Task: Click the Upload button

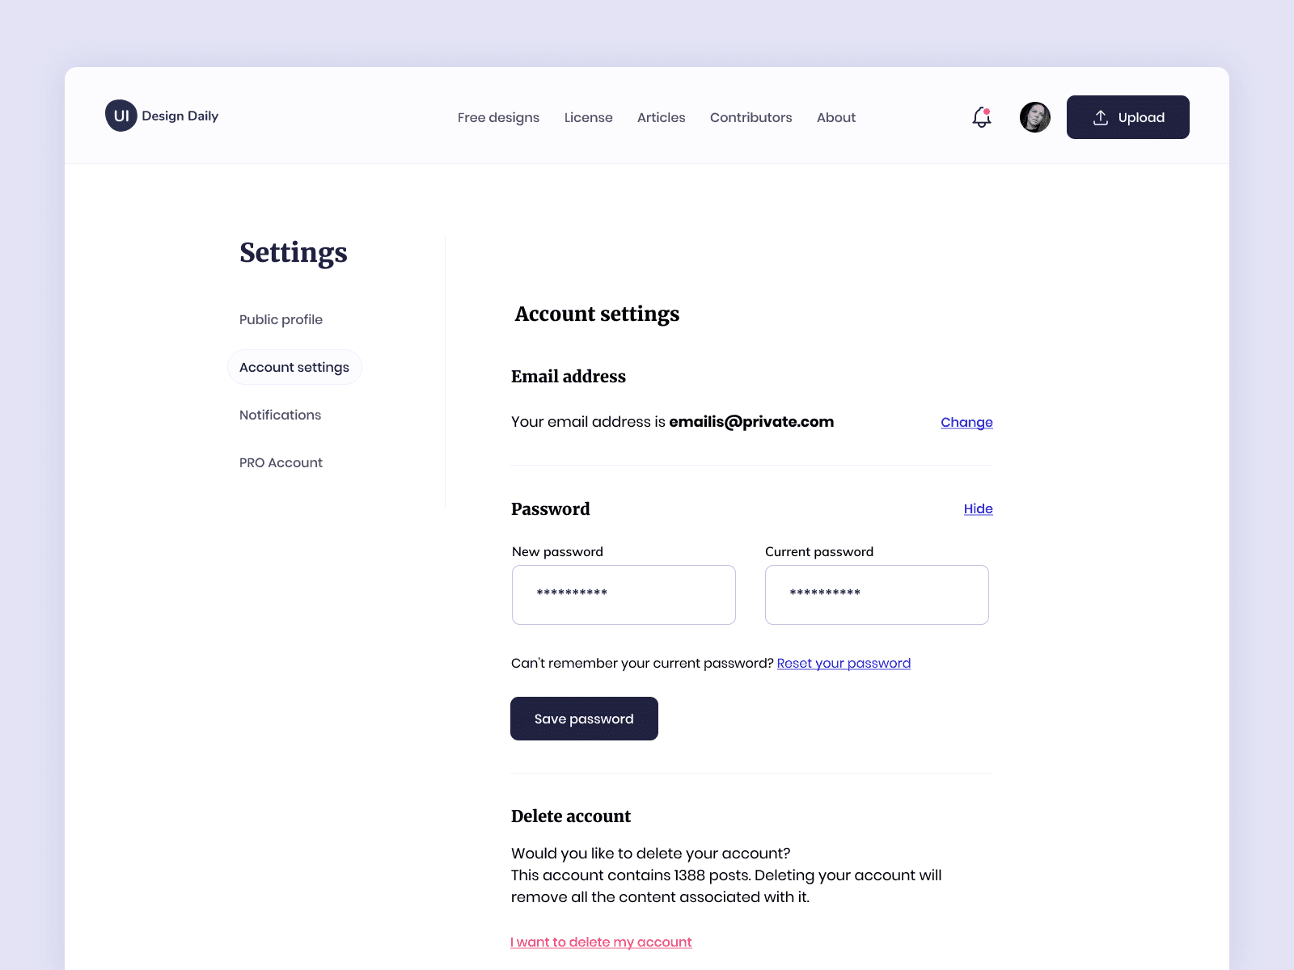Action: coord(1127,116)
